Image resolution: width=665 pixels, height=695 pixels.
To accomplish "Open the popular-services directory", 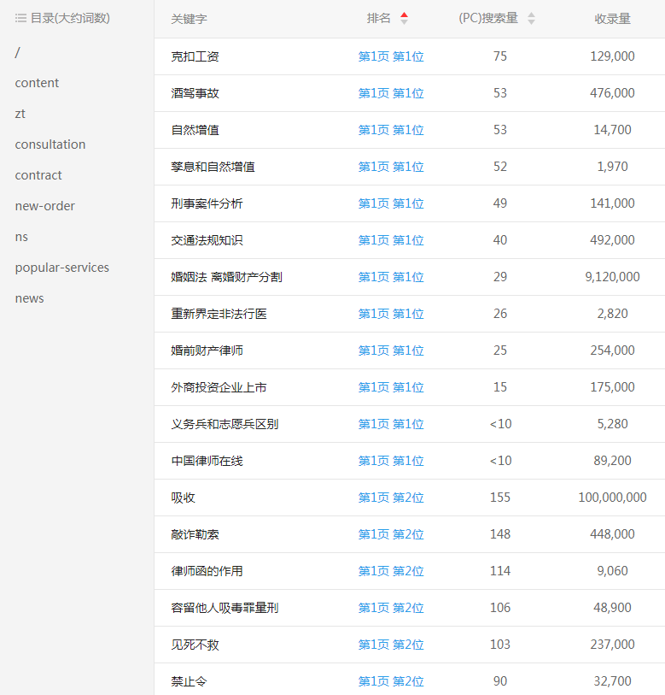I will (61, 268).
